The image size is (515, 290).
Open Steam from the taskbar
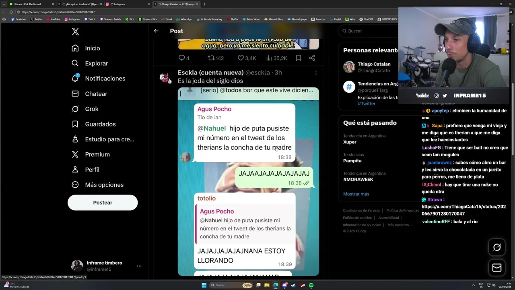(x=293, y=285)
